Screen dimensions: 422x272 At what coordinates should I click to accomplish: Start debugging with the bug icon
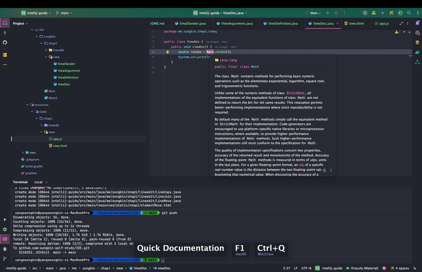(336, 13)
